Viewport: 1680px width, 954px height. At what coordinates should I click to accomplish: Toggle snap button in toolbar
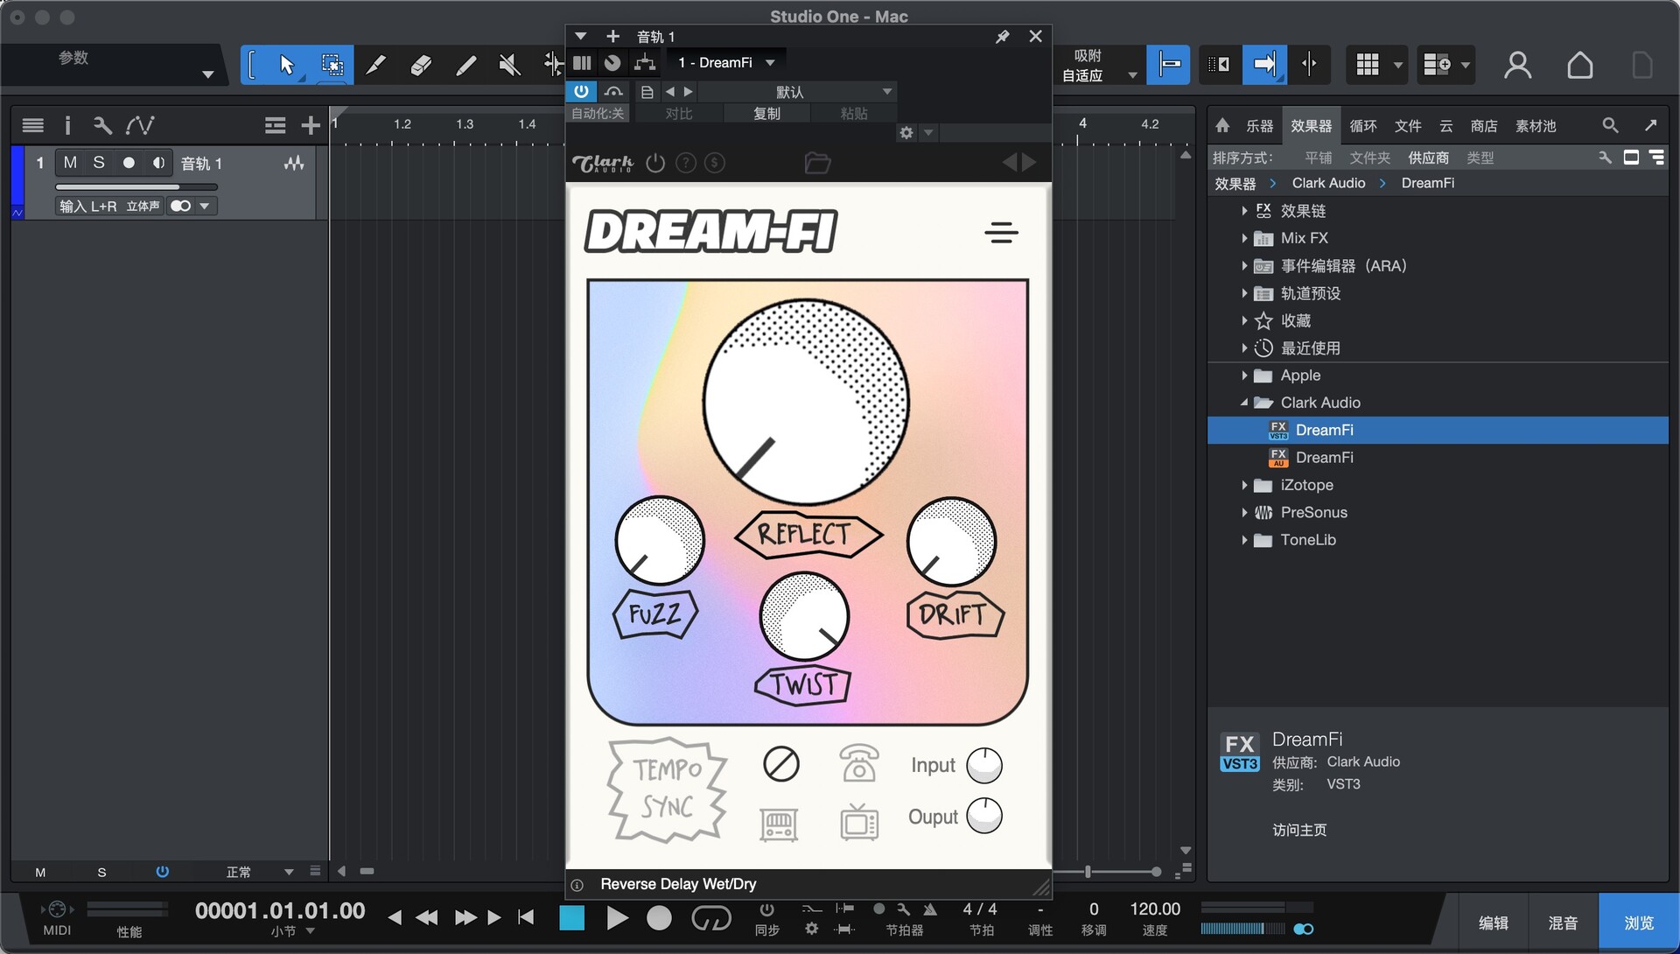[x=1169, y=64]
